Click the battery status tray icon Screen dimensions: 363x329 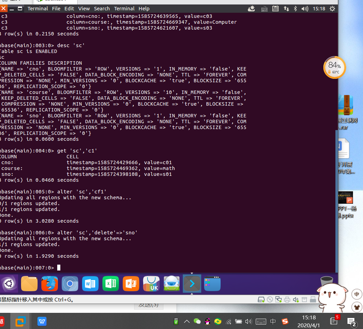click(x=239, y=321)
